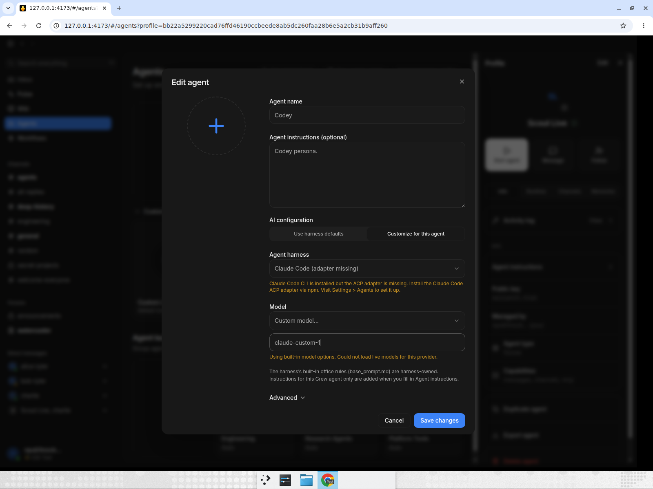Close the Edit agent dialog

[x=462, y=81]
